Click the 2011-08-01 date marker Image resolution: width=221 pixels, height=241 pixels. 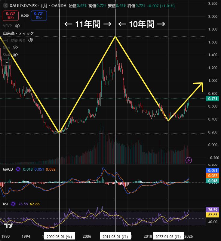(x=115, y=236)
